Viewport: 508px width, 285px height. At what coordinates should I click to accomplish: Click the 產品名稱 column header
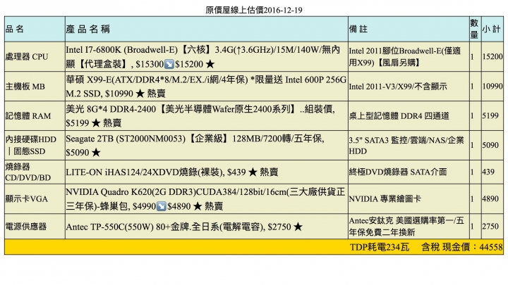point(87,29)
